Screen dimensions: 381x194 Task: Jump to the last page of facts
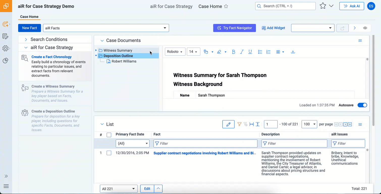(350, 124)
